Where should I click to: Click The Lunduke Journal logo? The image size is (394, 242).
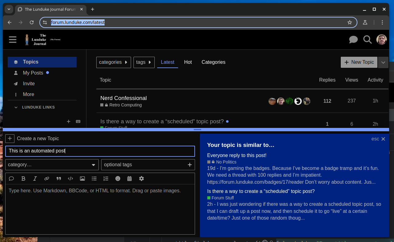42,40
